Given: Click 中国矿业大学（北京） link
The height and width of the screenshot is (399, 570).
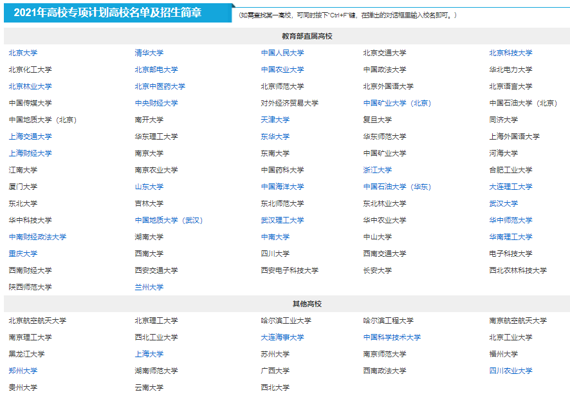Looking at the screenshot, I should pos(397,103).
